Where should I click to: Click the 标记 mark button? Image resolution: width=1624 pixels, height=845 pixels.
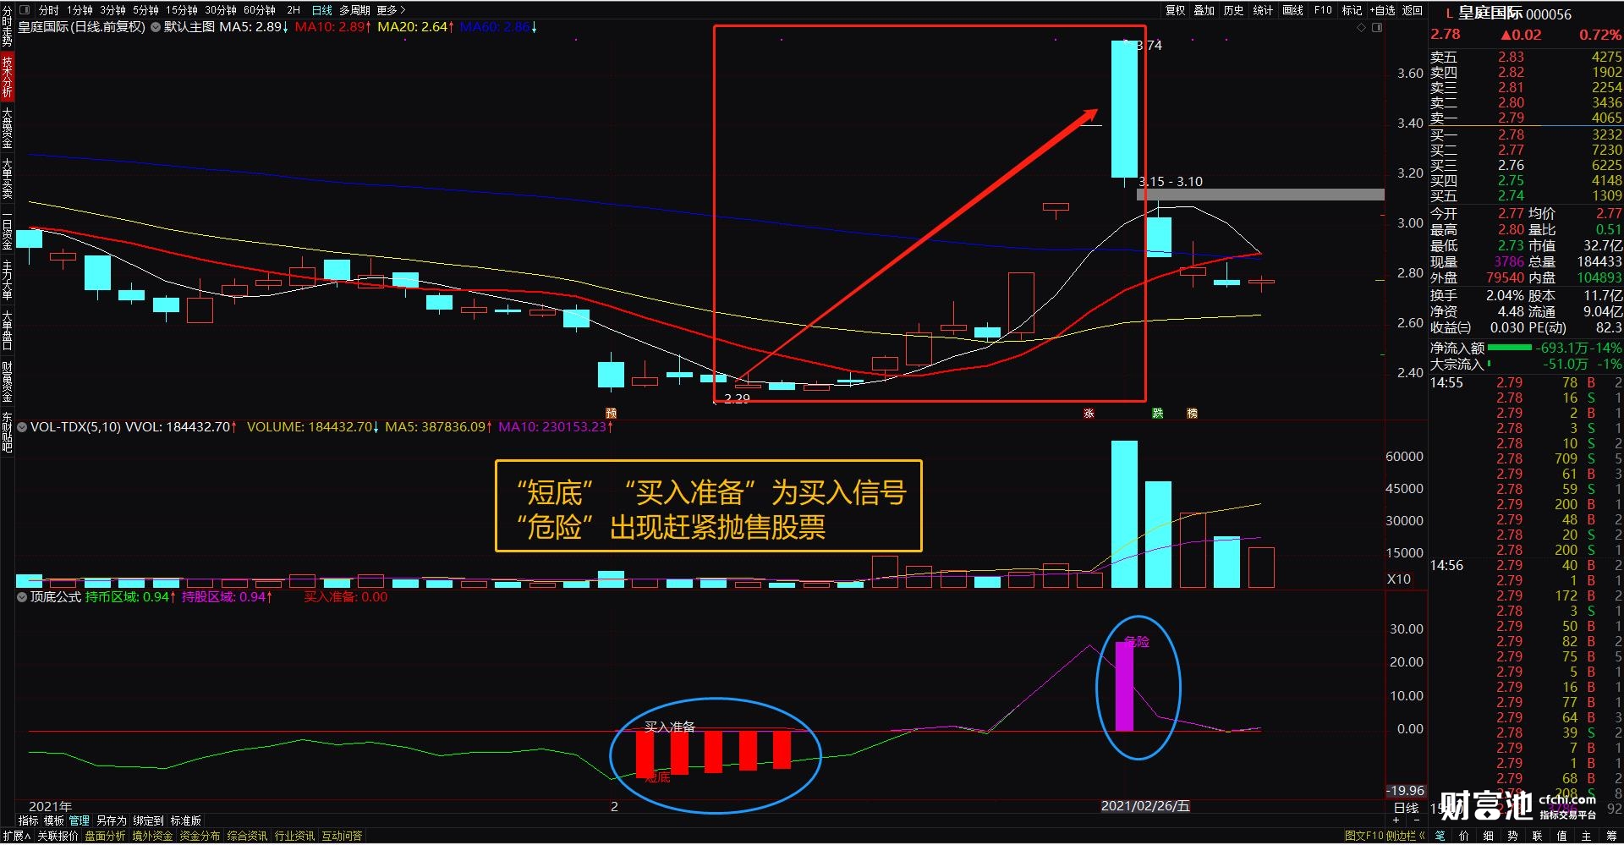coord(1352,10)
